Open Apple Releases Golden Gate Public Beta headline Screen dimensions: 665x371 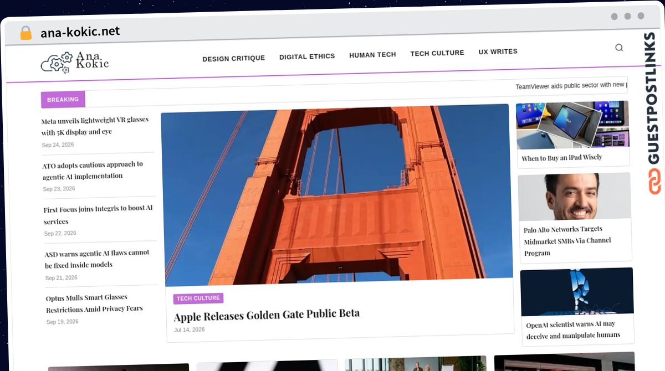click(267, 315)
